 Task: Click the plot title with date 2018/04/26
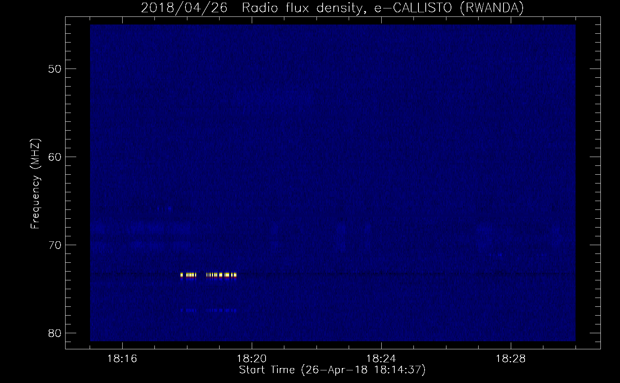(332, 8)
